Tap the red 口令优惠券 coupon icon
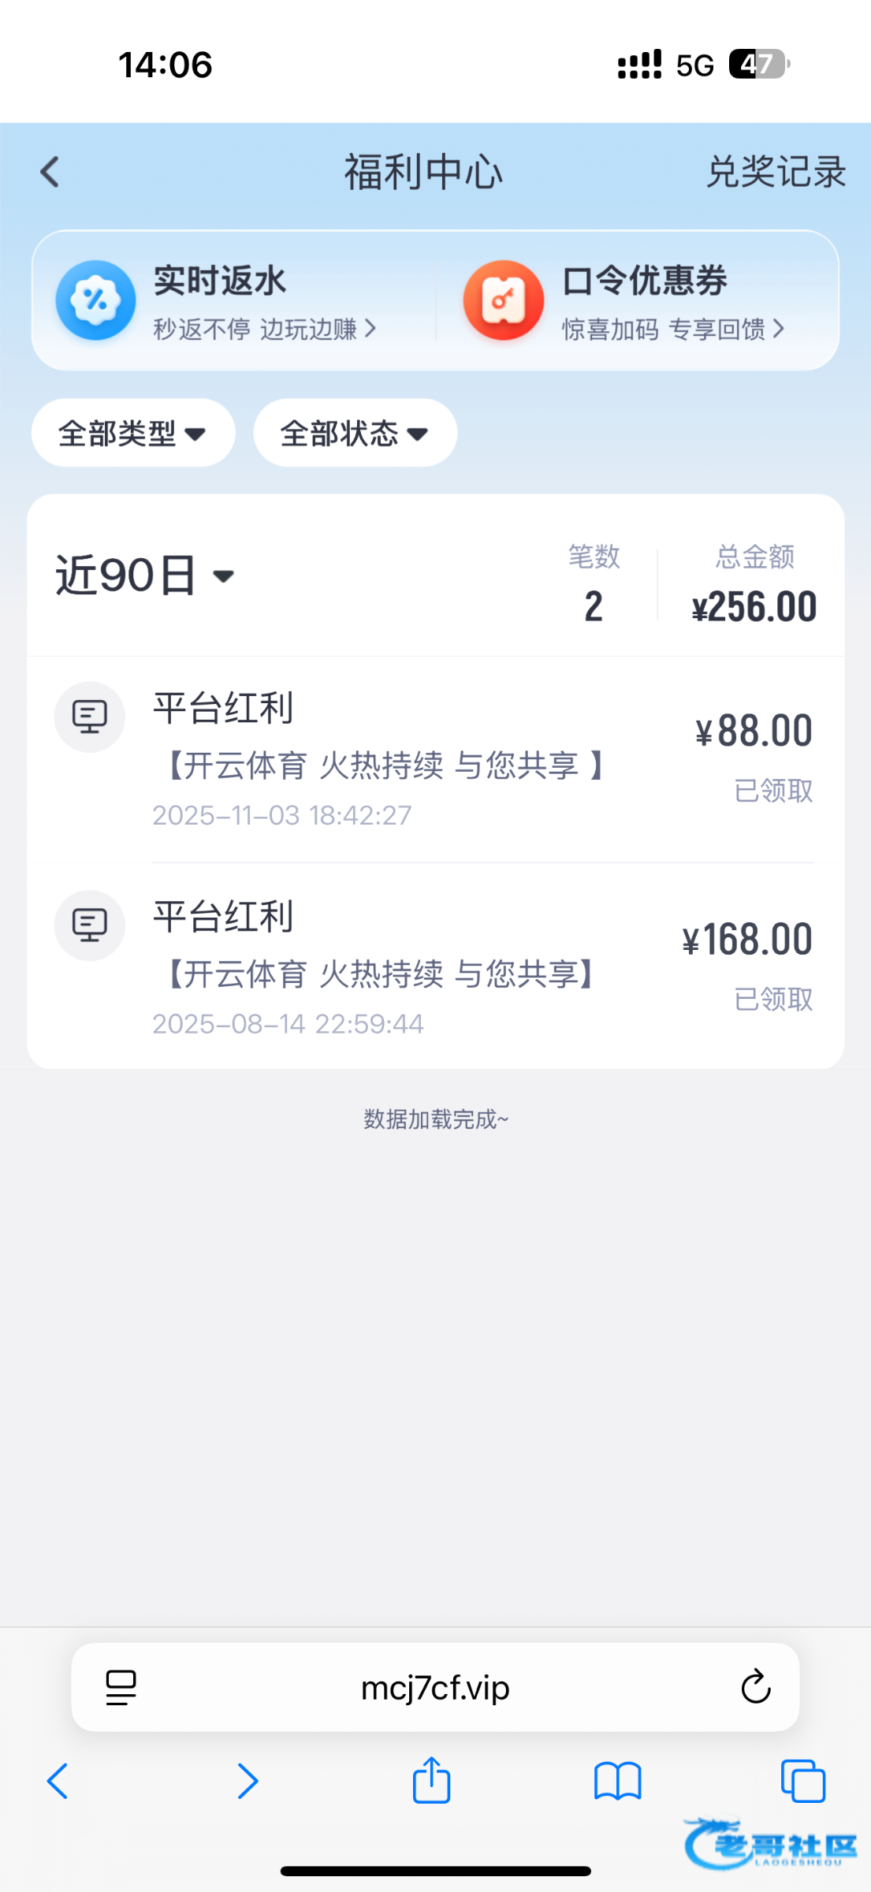Screen dimensions: 871x1892 (503, 300)
